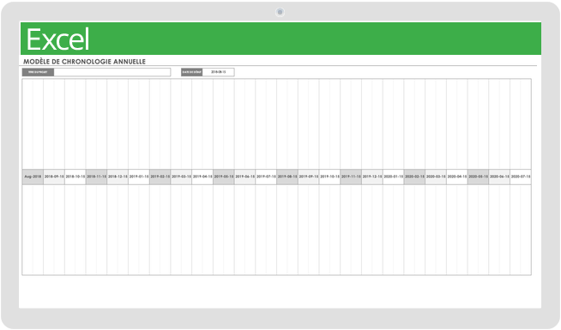Select the 2019-10-15 timeline cell
This screenshot has height=330, width=561.
click(x=330, y=177)
